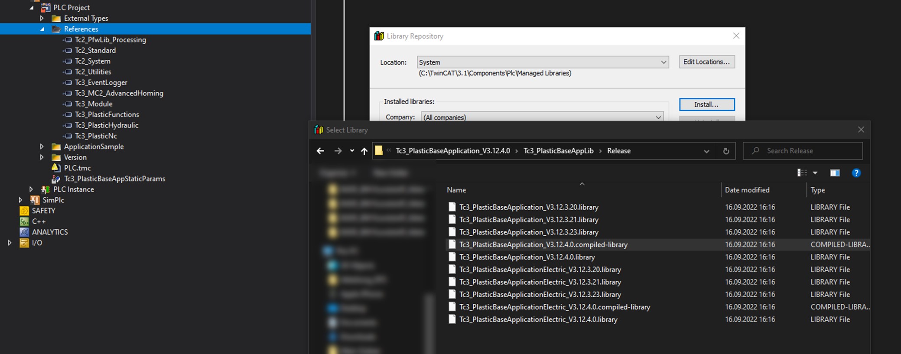The width and height of the screenshot is (901, 354).
Task: Select Tc3_PlasticBaseApplication_V3.12.3.23.library file
Action: tap(529, 232)
